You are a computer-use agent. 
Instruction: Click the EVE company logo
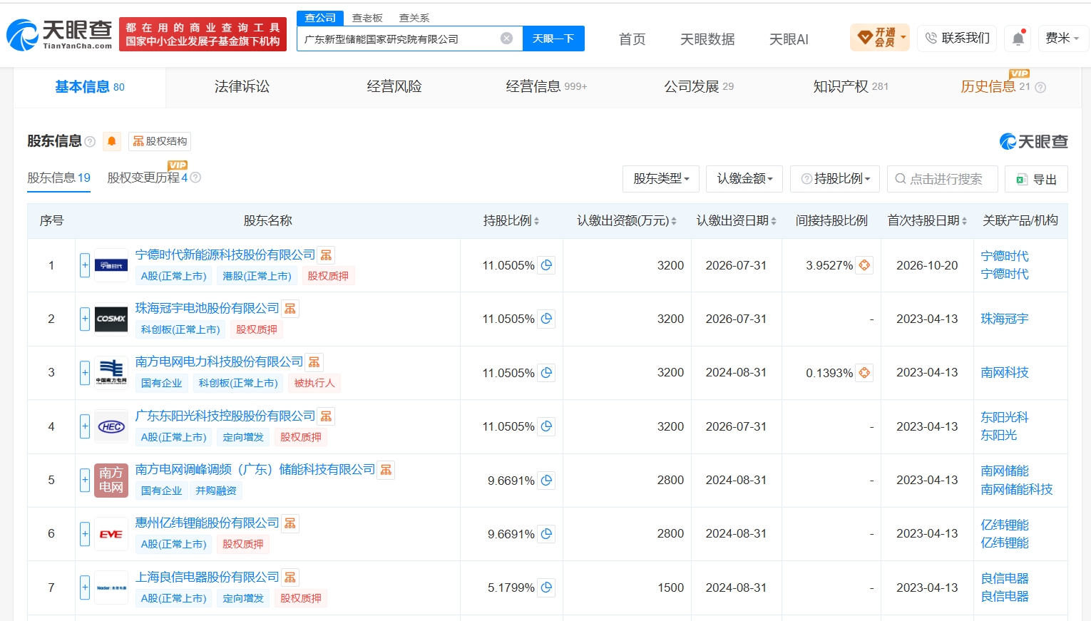point(111,534)
